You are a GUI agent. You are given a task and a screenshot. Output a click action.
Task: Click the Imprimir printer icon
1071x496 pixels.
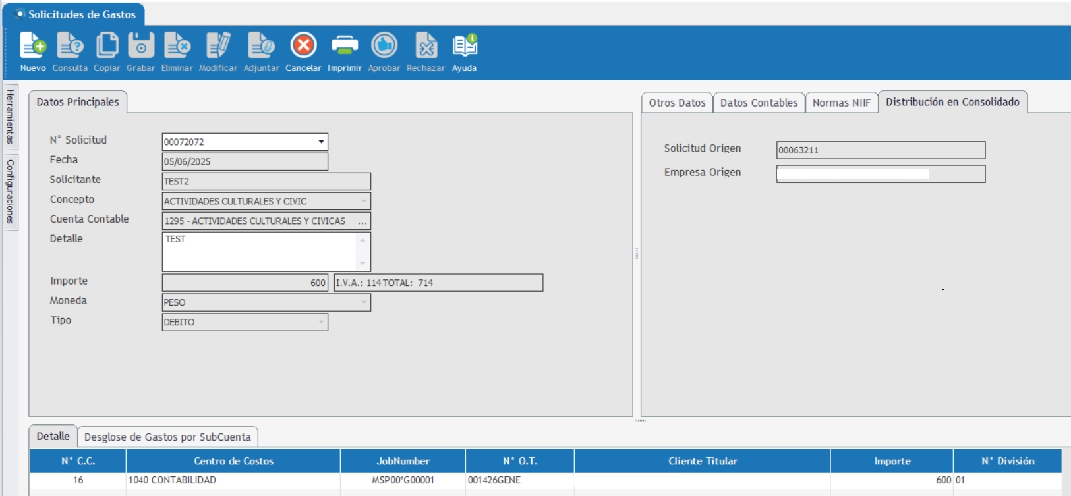344,46
